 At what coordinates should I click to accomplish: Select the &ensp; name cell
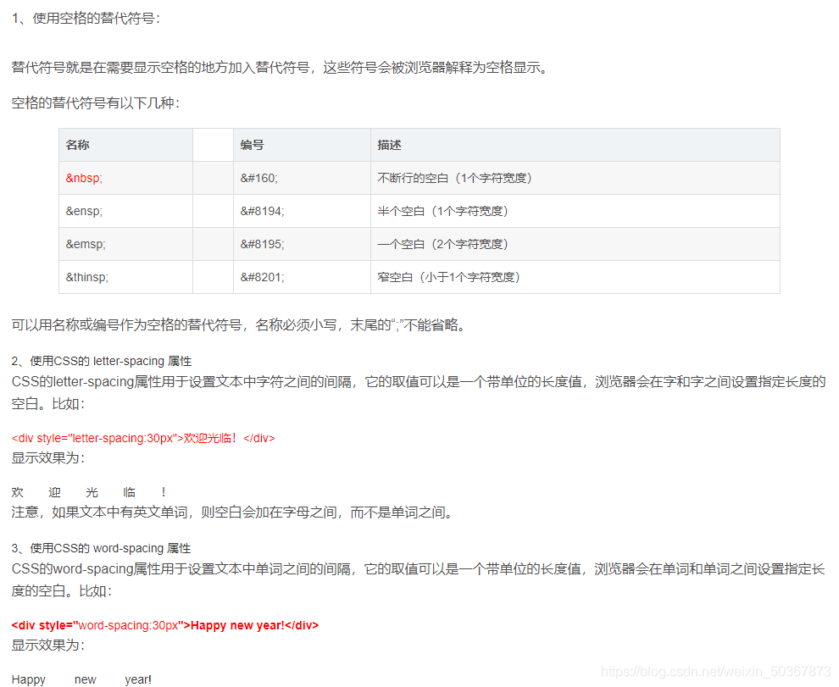point(85,211)
